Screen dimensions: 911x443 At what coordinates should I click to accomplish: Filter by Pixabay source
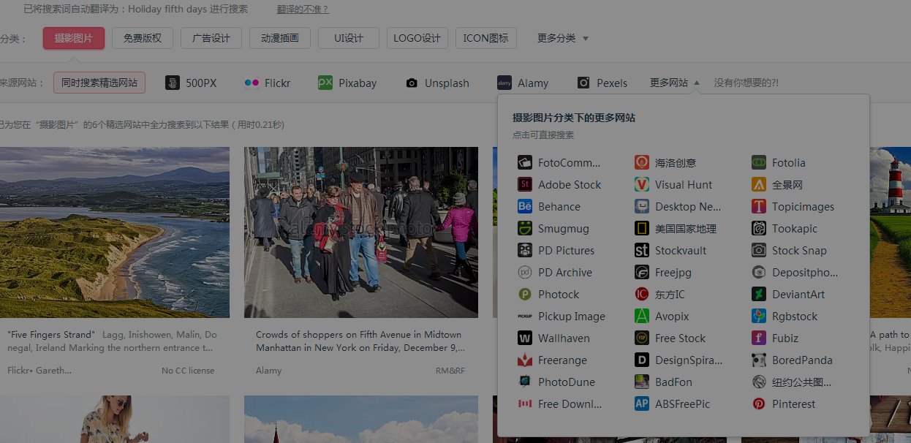(347, 83)
